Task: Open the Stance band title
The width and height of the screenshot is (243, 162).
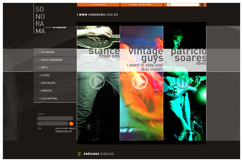Action: tap(104, 51)
